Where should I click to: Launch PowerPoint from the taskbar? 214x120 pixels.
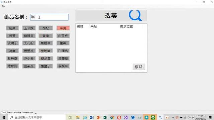[x=98, y=117]
